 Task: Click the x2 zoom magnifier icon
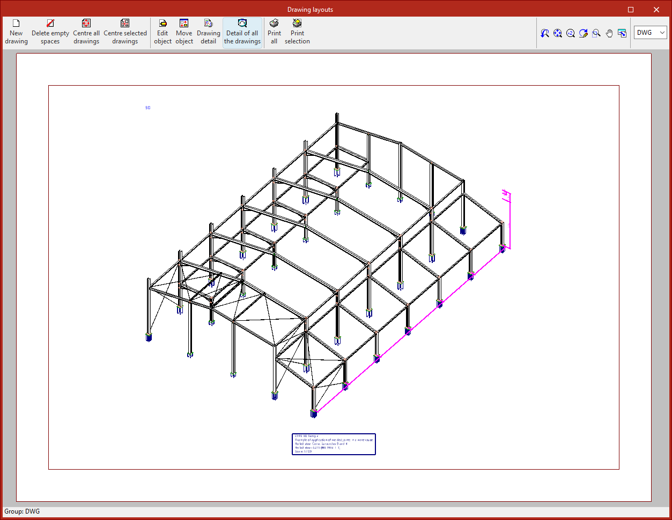click(x=571, y=33)
